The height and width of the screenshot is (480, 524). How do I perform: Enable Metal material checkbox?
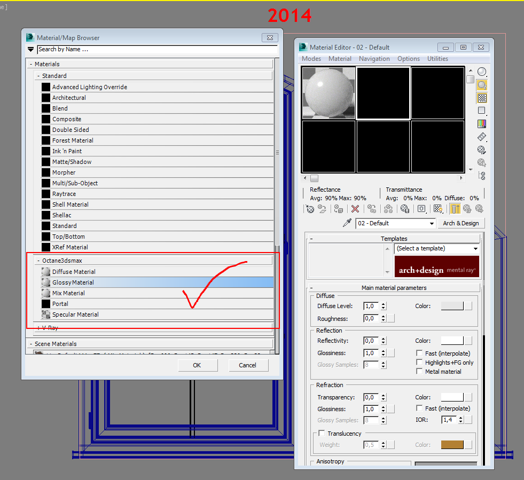419,371
